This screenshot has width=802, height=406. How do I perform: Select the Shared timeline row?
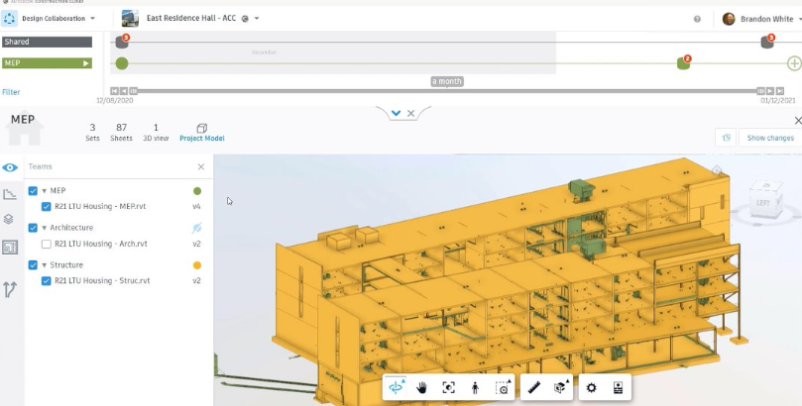(x=47, y=42)
